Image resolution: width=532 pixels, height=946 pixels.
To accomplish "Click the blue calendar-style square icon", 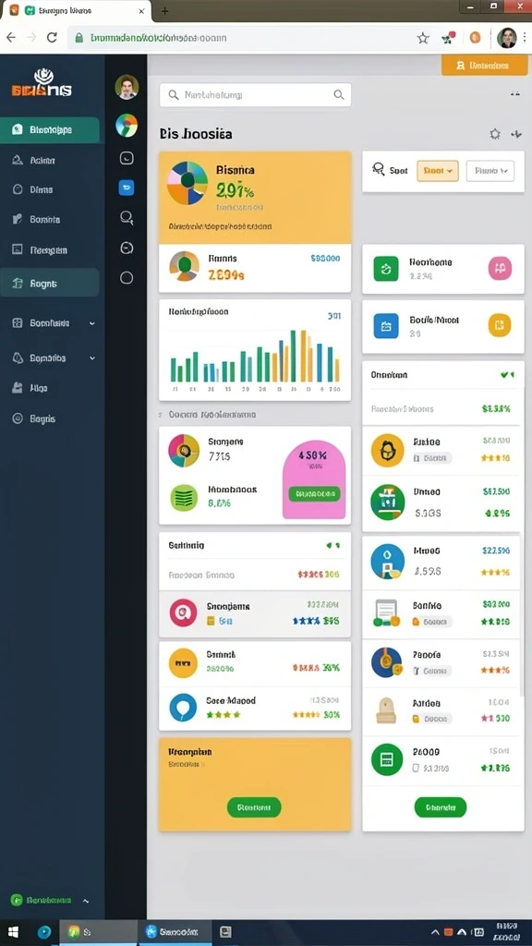I will (386, 325).
